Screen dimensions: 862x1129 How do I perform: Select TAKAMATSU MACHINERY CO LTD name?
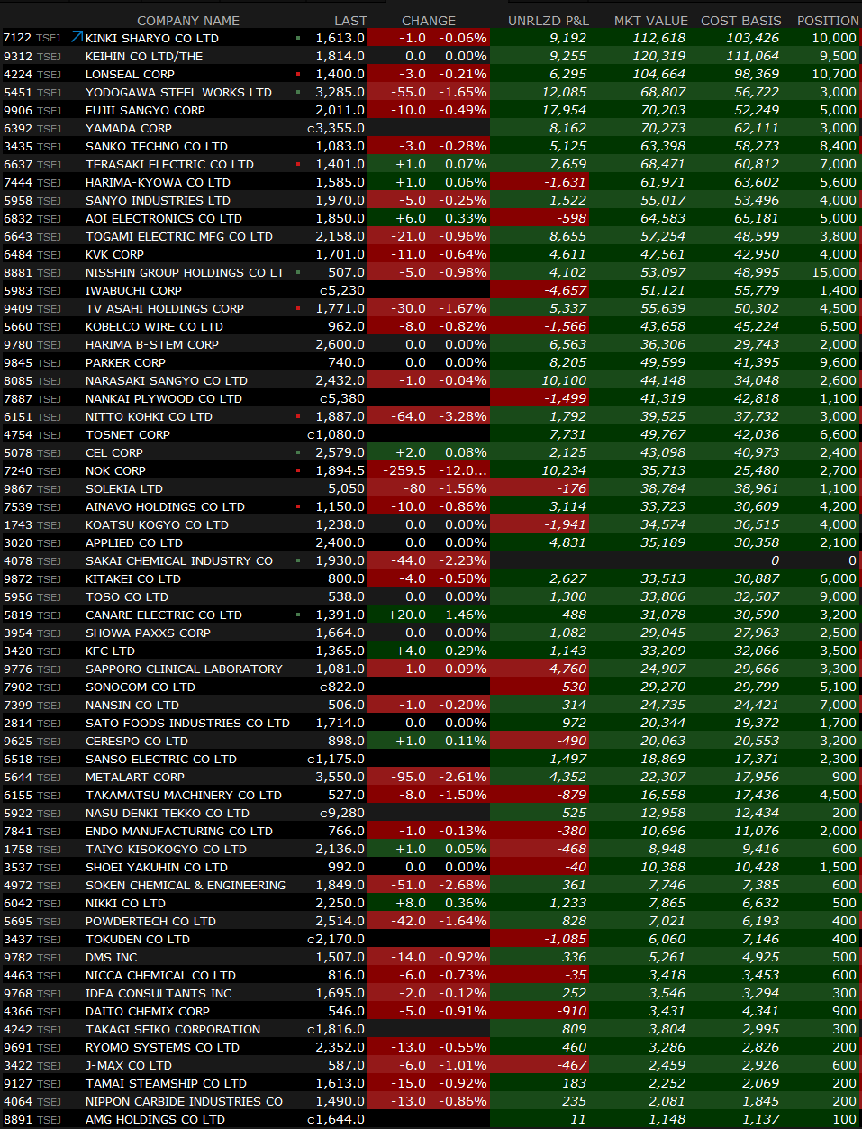[183, 795]
